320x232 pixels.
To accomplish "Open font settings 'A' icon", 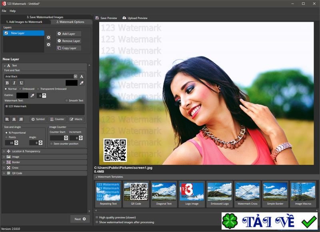I will coord(82,76).
